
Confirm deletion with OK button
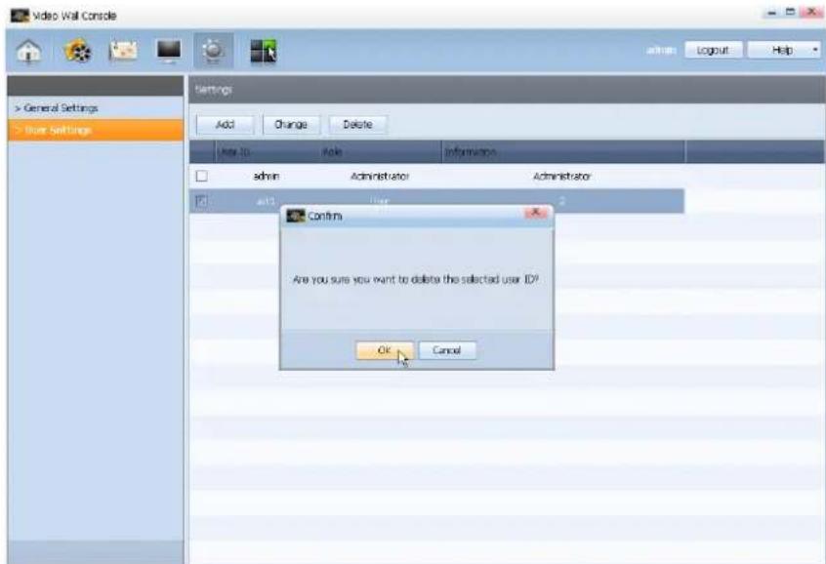pos(385,350)
